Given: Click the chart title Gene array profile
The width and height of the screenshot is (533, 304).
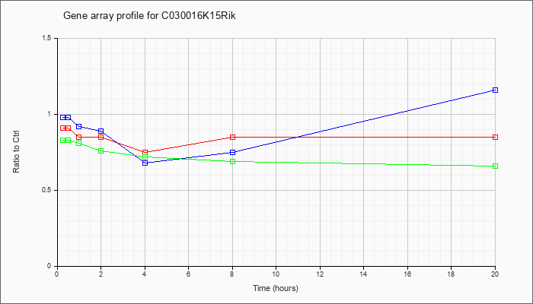Looking at the screenshot, I should 149,16.
